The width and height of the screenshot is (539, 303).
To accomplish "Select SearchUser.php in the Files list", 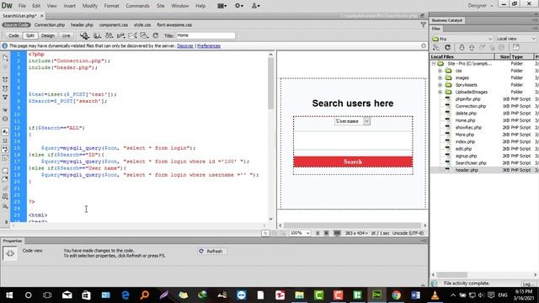I will pyautogui.click(x=471, y=162).
